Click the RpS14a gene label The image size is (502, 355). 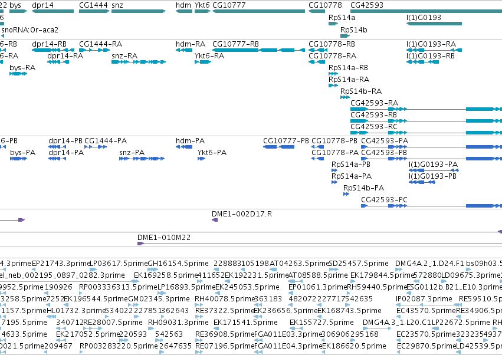point(342,17)
